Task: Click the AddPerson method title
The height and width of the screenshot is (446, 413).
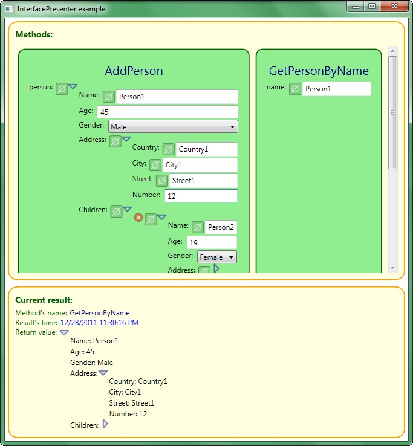Action: click(134, 71)
